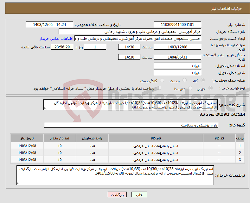This screenshot has height=203, width=250.
Task: Click the request creator field
Action: point(138,39)
